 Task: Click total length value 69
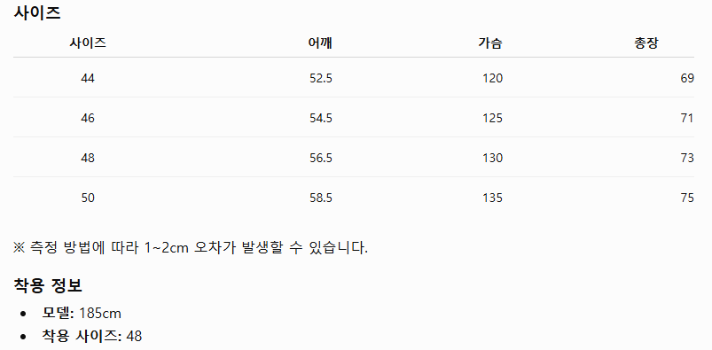[x=687, y=79]
